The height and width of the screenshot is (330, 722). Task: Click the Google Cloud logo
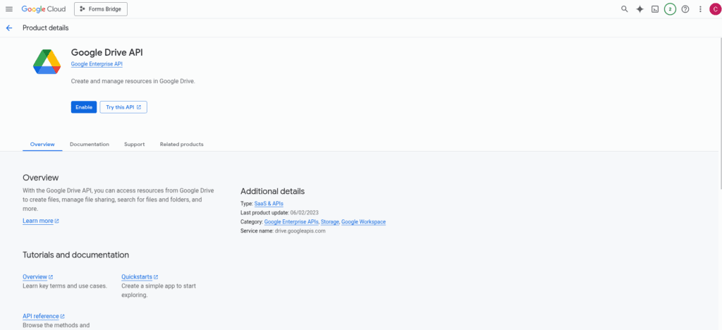pos(44,9)
